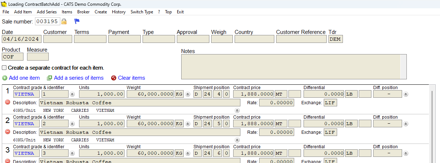This screenshot has height=163, width=440.
Task: Click the Terms field
Action: click(90, 39)
